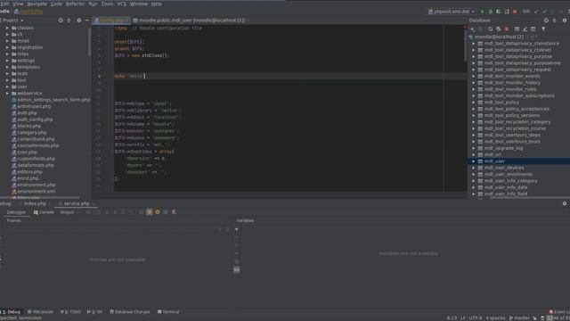Expand the templates folder
Screen dimensions: 570x321
pyautogui.click(x=7, y=67)
